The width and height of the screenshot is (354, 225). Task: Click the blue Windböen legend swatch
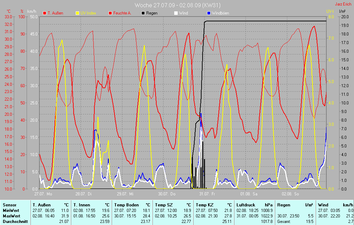coord(208,13)
